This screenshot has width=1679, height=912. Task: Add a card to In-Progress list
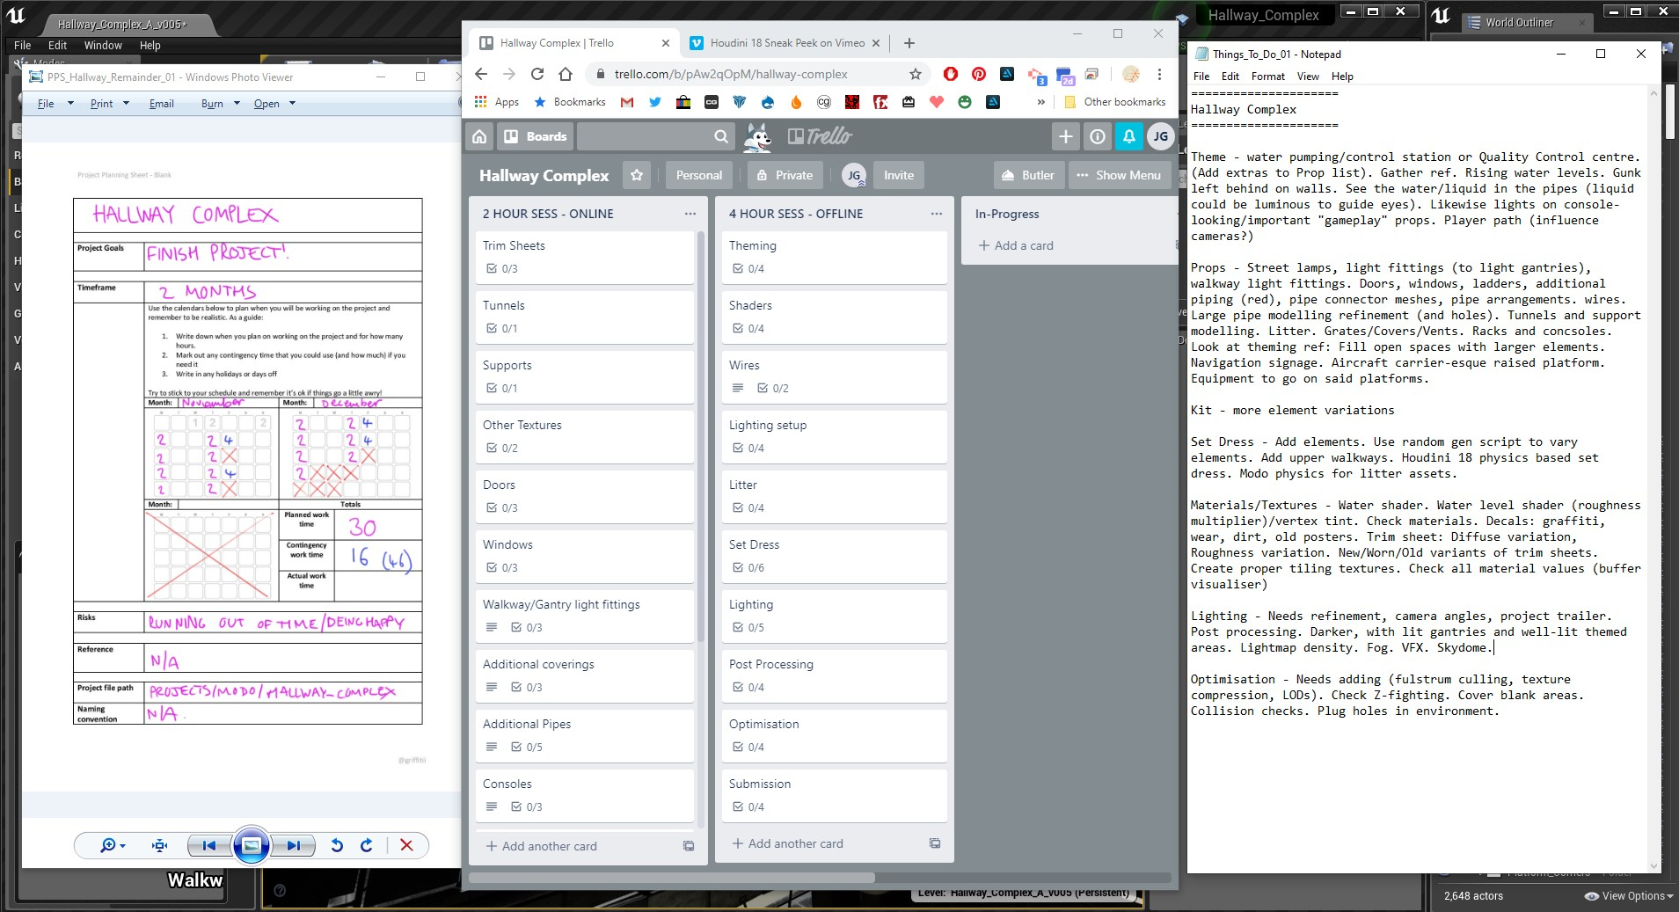[x=1016, y=245]
